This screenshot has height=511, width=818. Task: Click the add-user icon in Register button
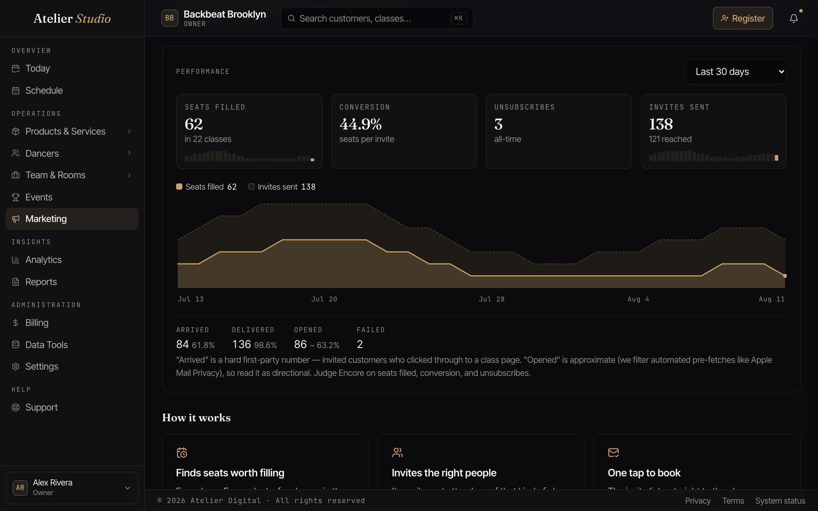[x=724, y=18]
